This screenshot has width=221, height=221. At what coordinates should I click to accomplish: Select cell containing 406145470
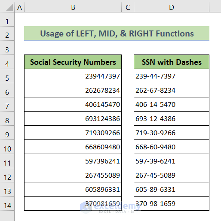click(x=73, y=104)
